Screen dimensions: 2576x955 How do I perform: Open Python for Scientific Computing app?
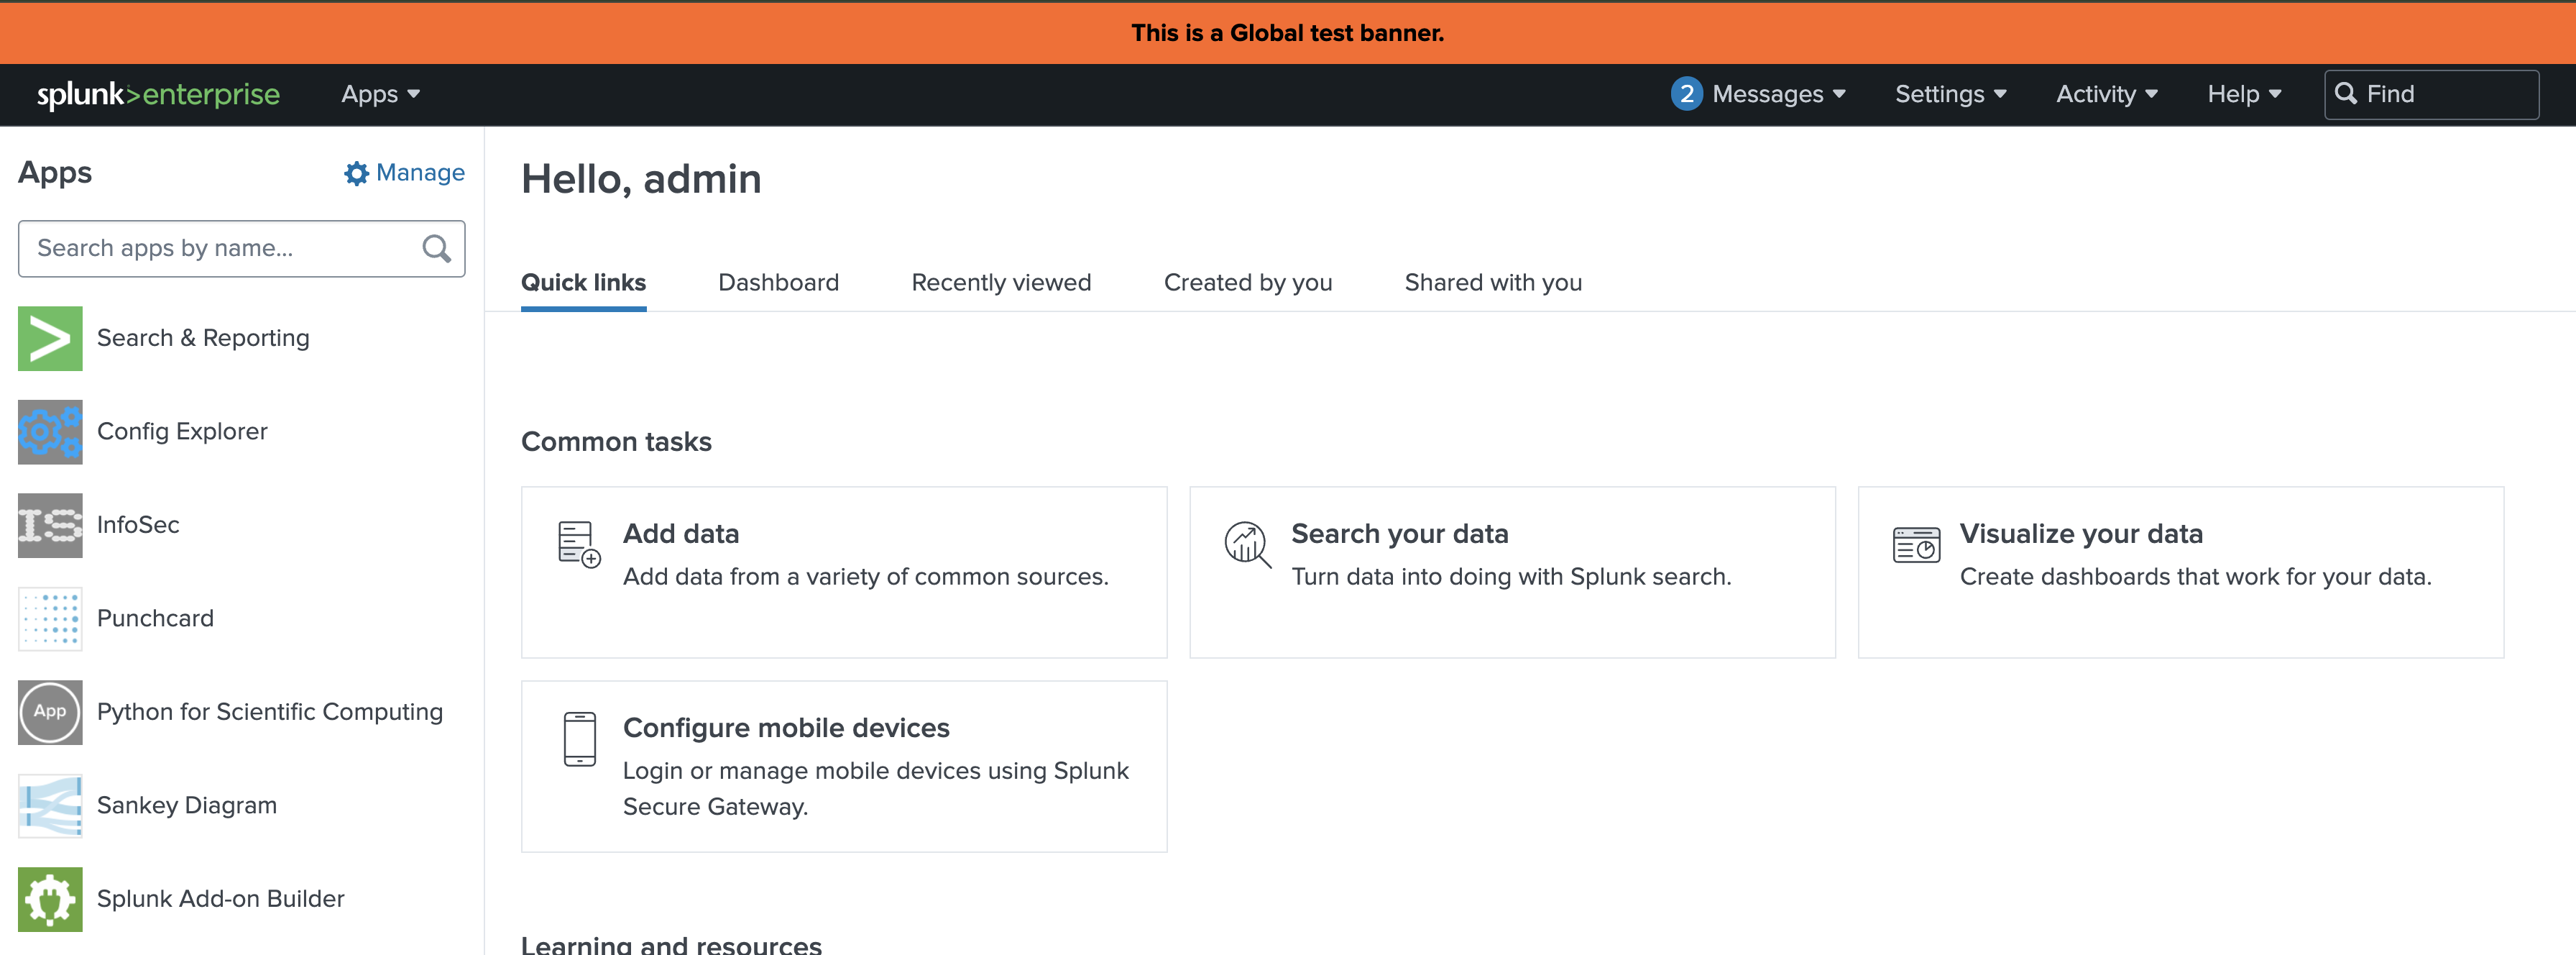[270, 712]
